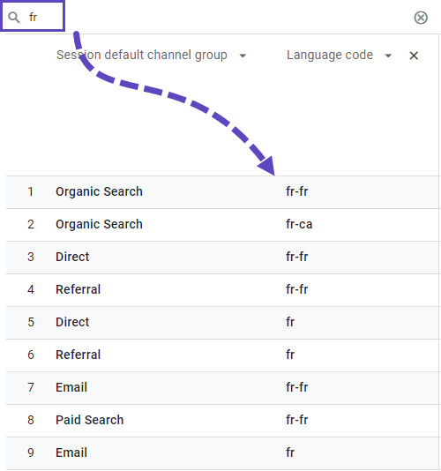Click fr-fr value in row 1

coord(297,191)
